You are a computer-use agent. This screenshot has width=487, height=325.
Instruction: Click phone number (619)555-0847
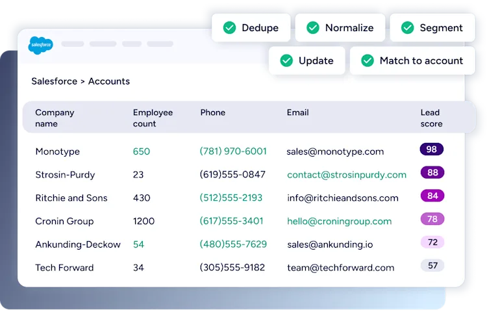coord(232,174)
